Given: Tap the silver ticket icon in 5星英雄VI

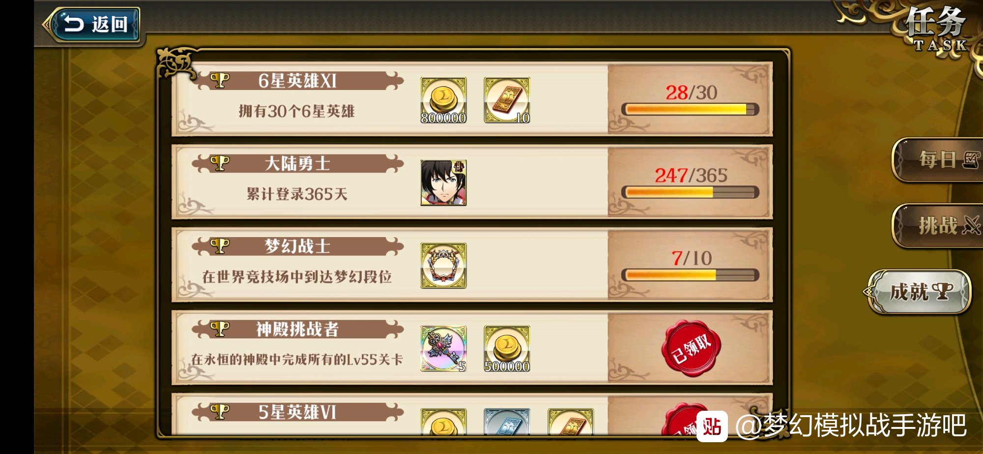Looking at the screenshot, I should tap(507, 422).
